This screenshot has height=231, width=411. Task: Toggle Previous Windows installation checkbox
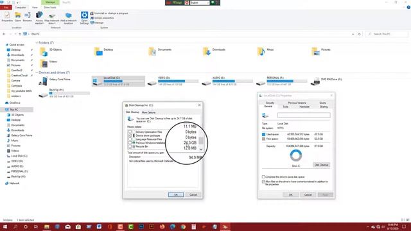130,142
